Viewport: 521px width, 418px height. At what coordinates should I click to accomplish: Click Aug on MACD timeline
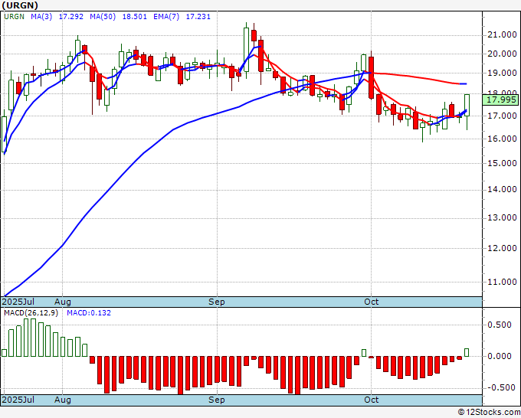[x=63, y=400]
